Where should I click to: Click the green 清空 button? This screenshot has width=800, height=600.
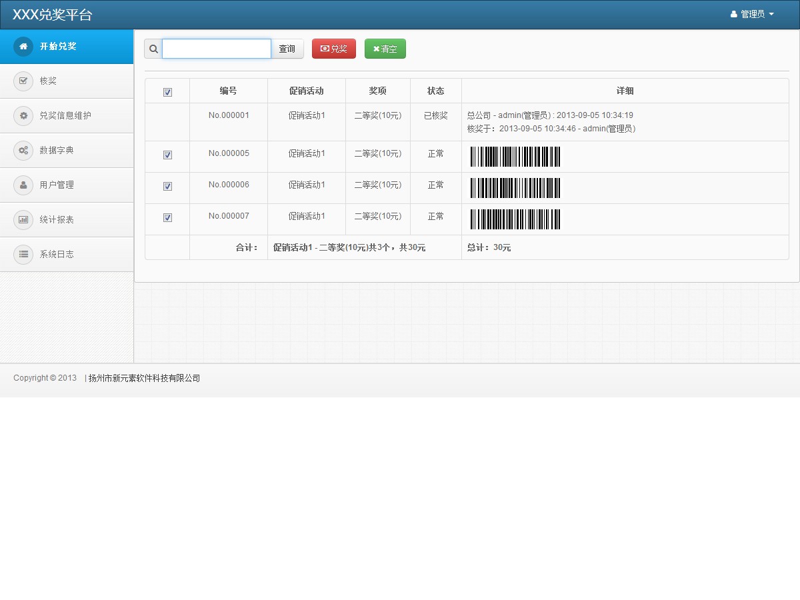[385, 49]
